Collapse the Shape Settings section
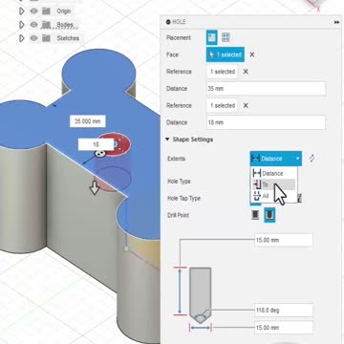The width and height of the screenshot is (344, 344). tap(167, 140)
